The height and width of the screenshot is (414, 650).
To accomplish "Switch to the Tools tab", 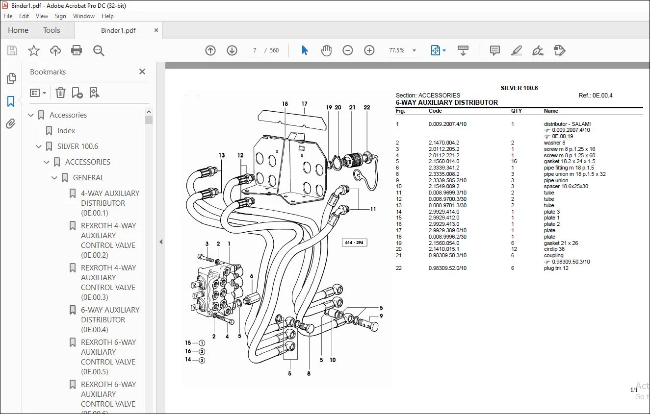I will (52, 30).
